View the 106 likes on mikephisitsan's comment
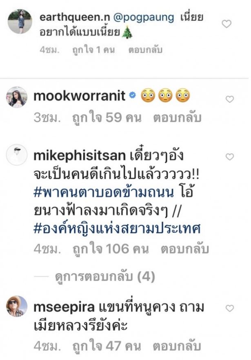251x360 pixels. pyautogui.click(x=111, y=249)
